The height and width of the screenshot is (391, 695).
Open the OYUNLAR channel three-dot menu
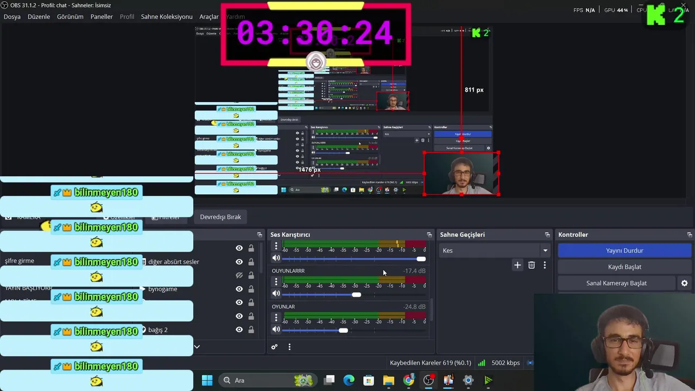[x=276, y=318]
